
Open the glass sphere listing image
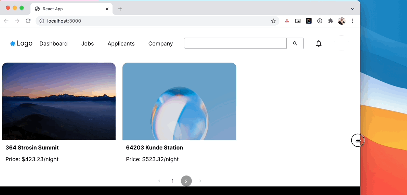(179, 101)
